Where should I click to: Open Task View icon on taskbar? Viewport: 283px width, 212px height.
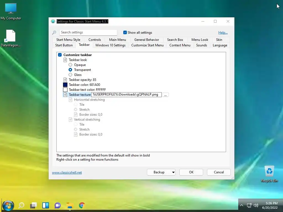coord(33,205)
